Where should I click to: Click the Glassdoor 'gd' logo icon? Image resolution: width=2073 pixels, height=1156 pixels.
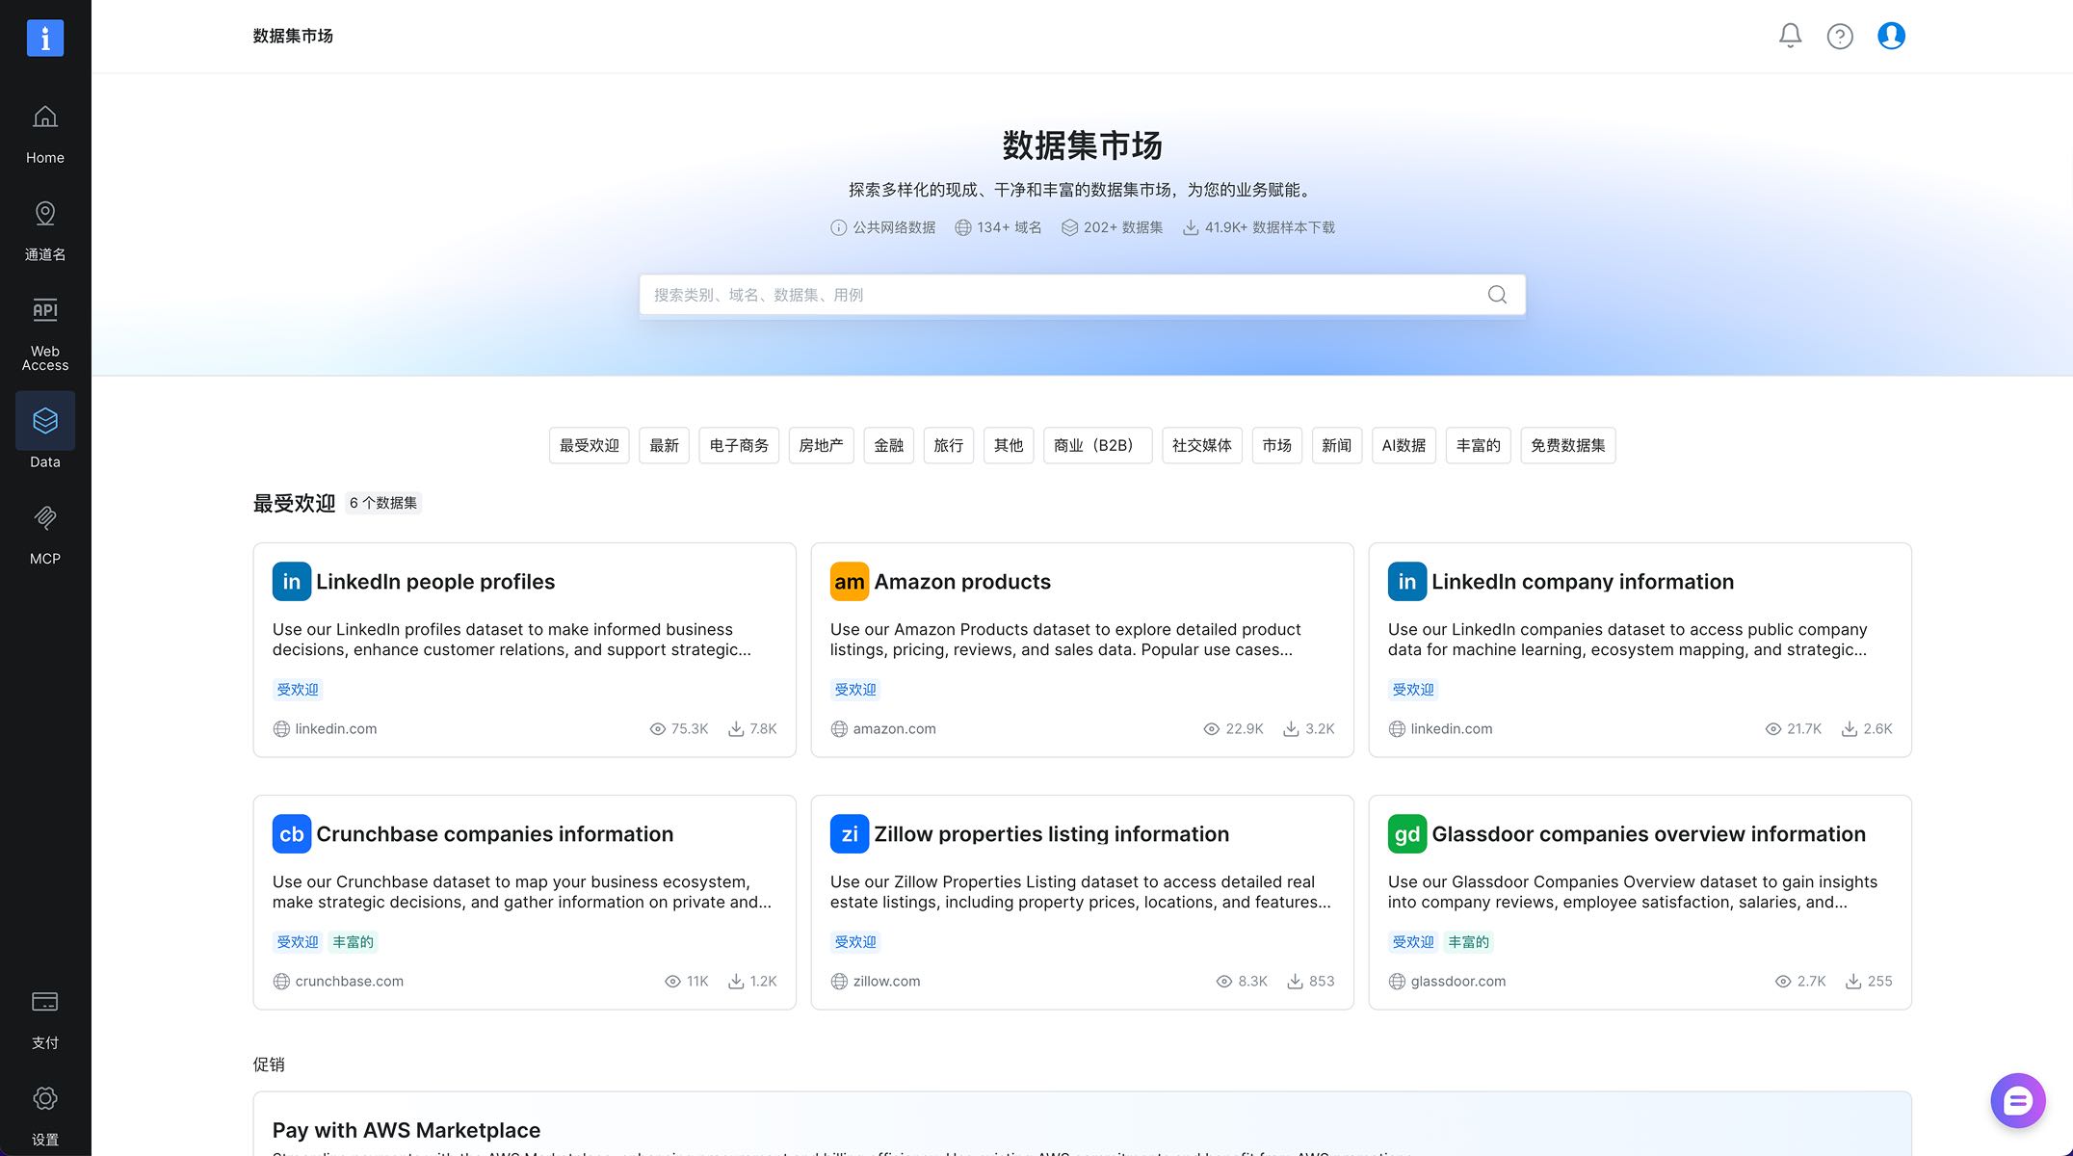(x=1407, y=834)
